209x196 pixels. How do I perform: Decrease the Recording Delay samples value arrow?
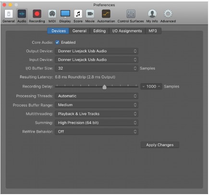(x=144, y=86)
